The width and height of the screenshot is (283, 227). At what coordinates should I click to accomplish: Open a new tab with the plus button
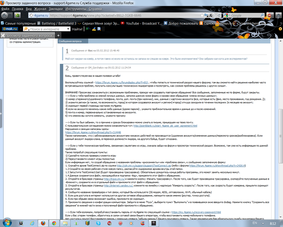(58, 35)
